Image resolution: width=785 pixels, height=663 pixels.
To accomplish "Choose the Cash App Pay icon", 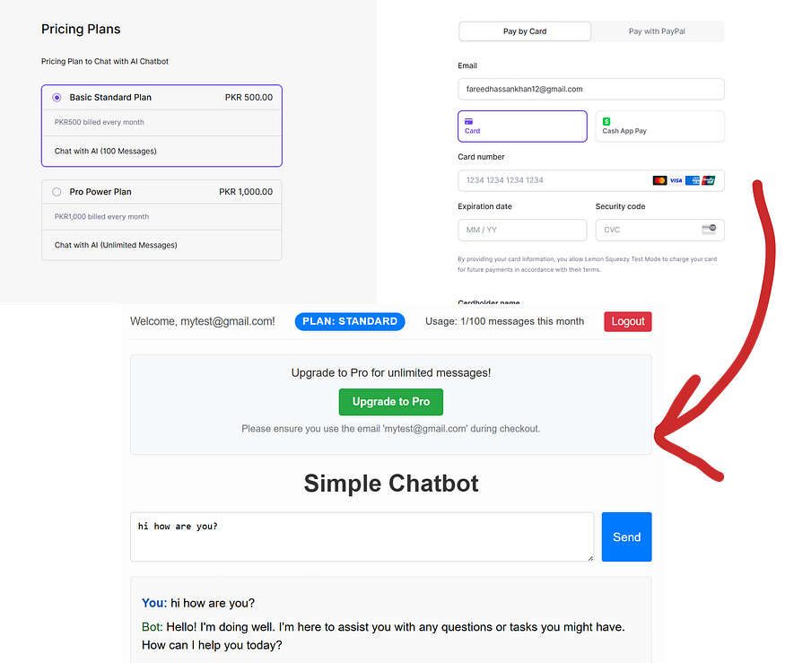I will pos(606,121).
